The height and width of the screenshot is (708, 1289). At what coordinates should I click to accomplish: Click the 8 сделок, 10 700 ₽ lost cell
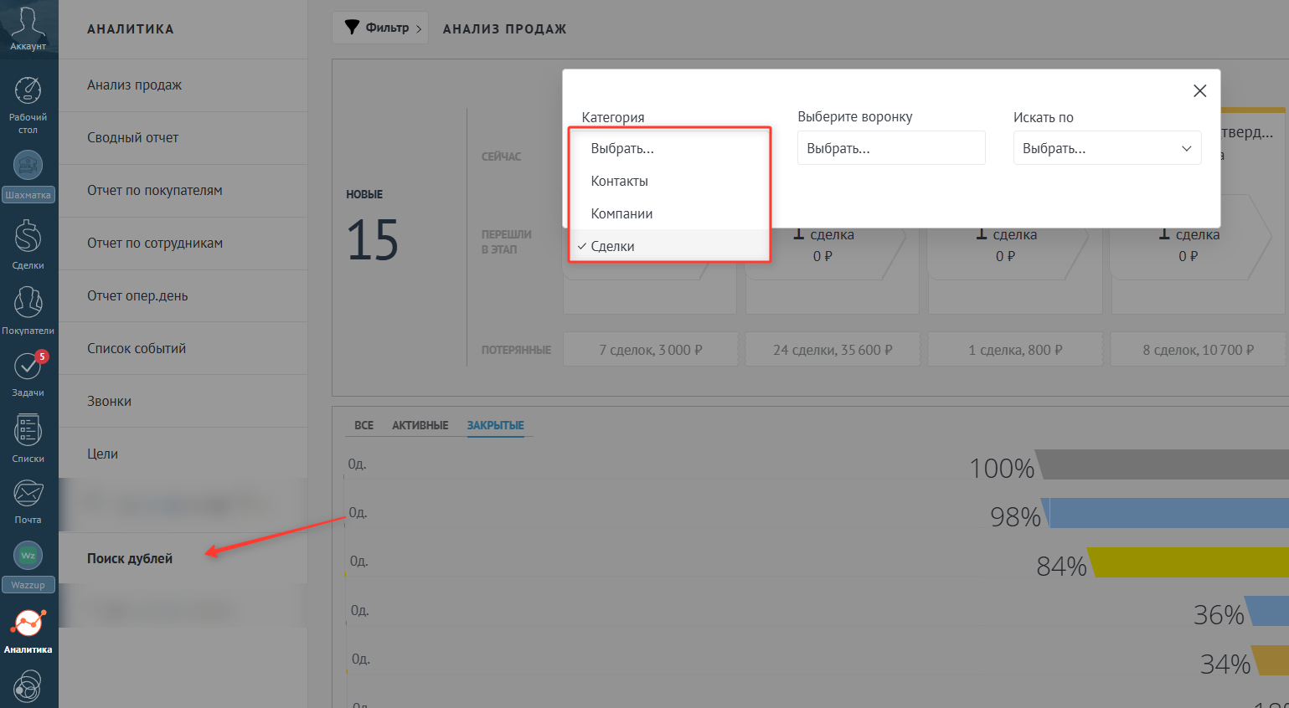pos(1199,350)
